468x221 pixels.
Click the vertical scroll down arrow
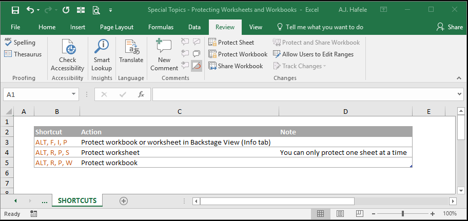click(x=461, y=190)
